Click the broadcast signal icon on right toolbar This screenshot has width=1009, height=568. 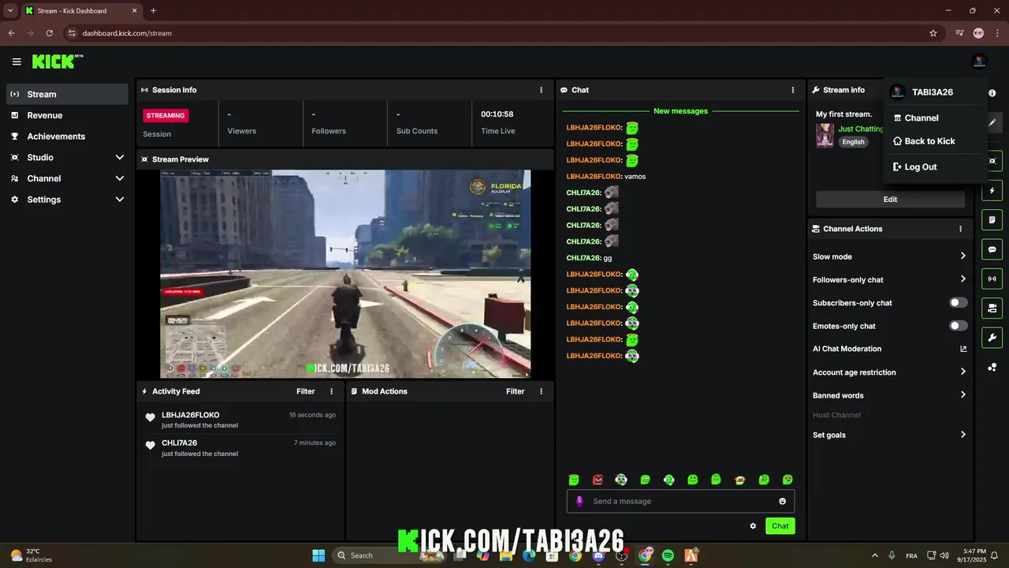992,278
